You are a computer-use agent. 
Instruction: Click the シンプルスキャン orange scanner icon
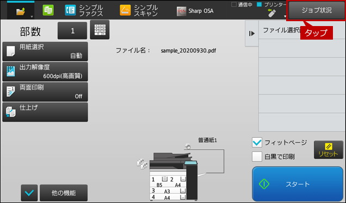click(125, 10)
